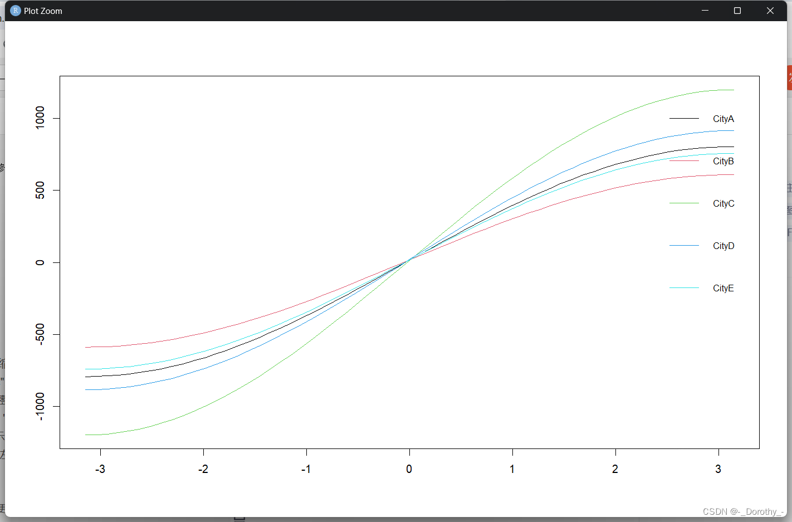Viewport: 792px width, 522px height.
Task: Click the Plot Zoom window title text
Action: [43, 11]
